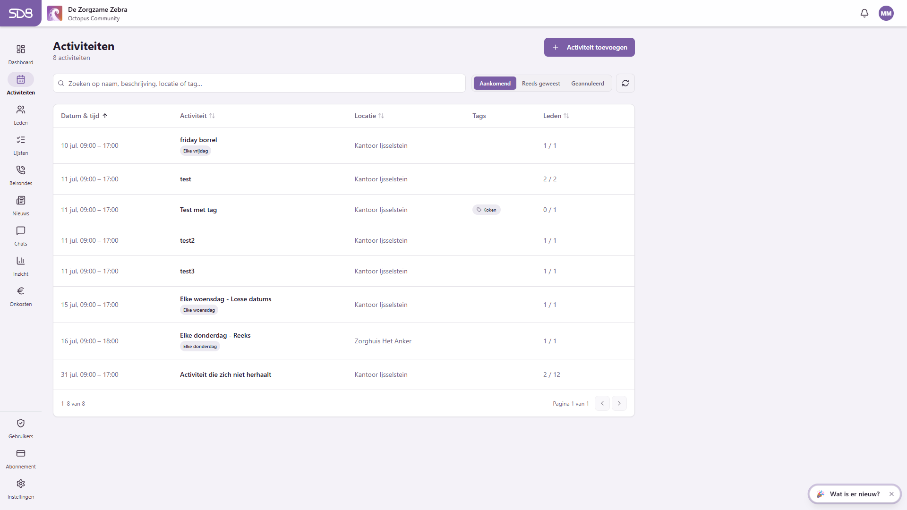Open the test3 activity

point(187,271)
